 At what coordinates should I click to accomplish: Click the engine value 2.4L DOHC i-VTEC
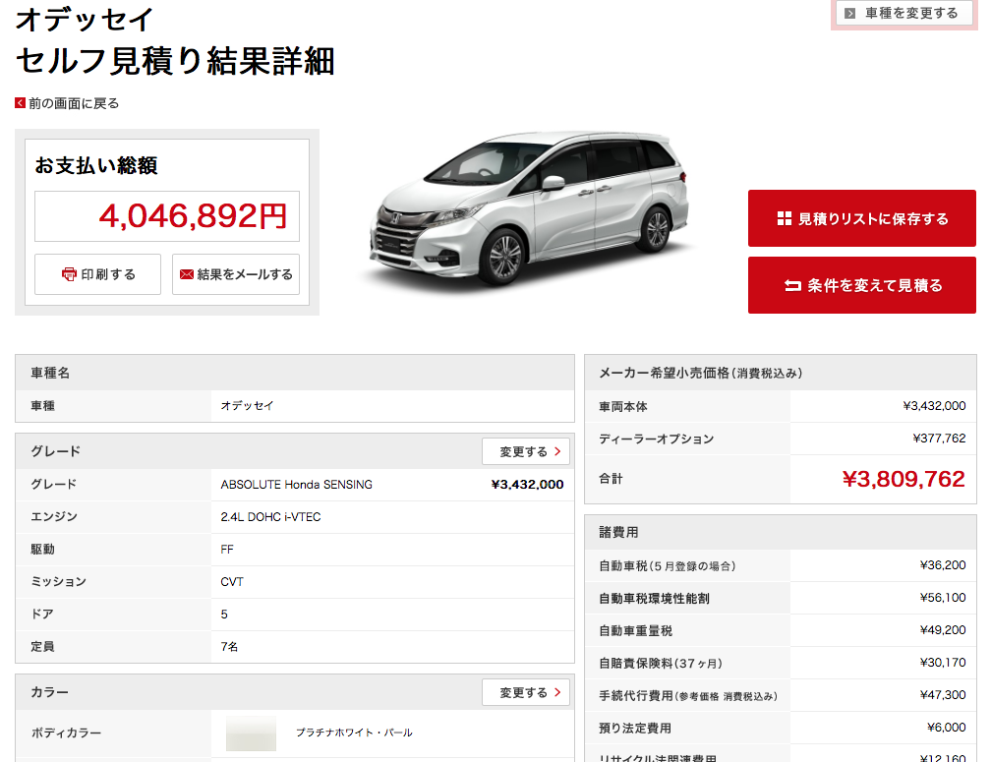tap(270, 517)
